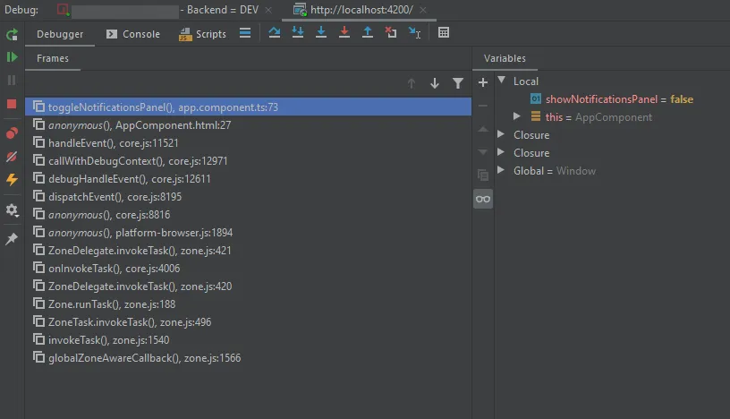
Task: Select onInvokeTask() frame at core.js:4006
Action: pyautogui.click(x=248, y=268)
